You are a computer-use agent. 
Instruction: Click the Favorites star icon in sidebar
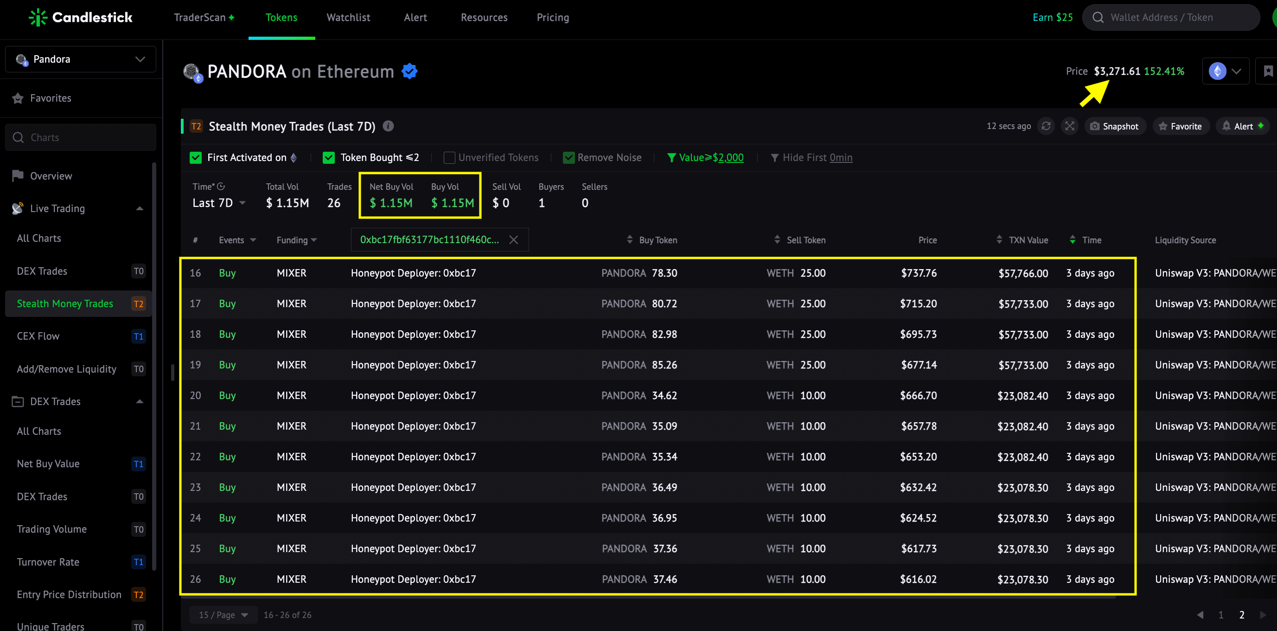coord(18,98)
